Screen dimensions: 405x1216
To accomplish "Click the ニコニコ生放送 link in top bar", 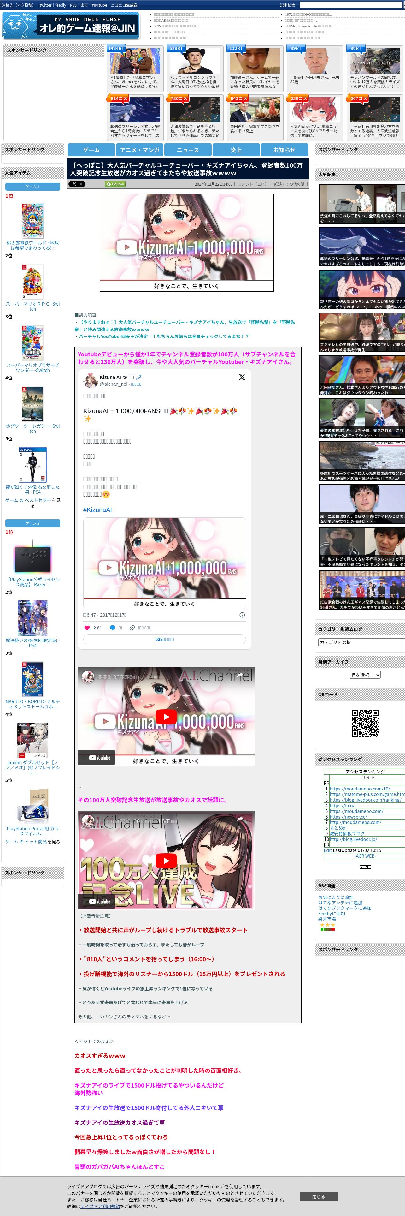I will (x=124, y=5).
